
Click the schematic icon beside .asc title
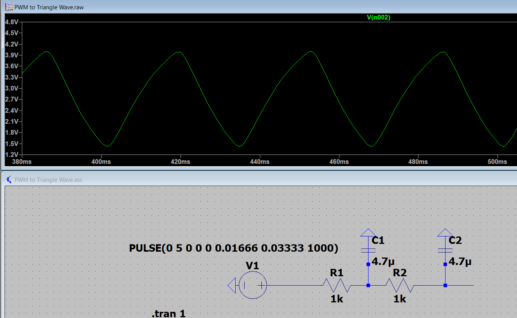(x=9, y=179)
